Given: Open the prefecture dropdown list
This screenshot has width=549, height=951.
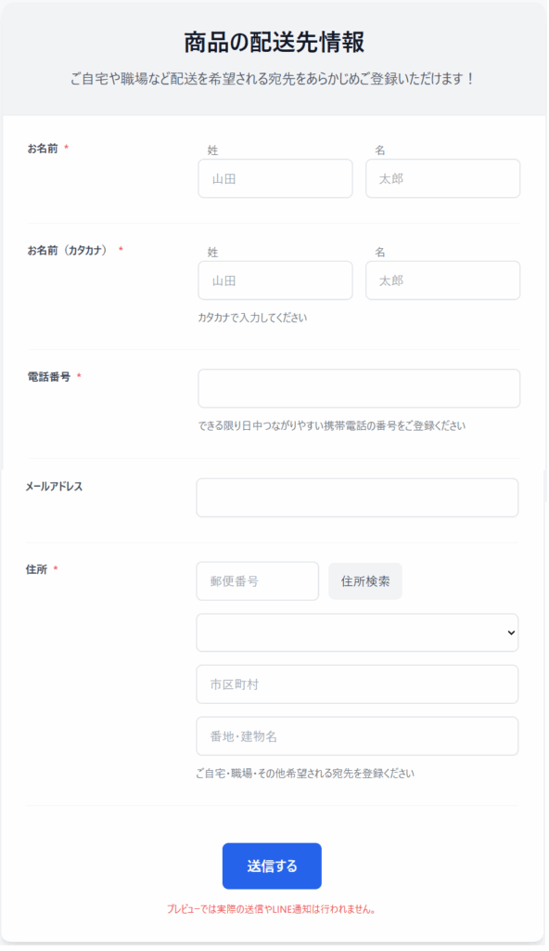Looking at the screenshot, I should pyautogui.click(x=357, y=632).
